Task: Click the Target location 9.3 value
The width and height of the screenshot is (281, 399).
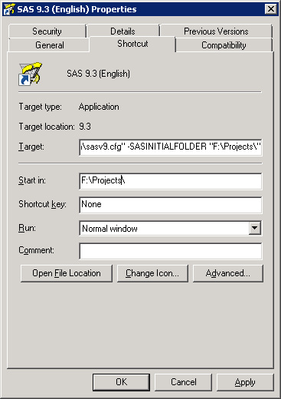Action: pos(85,127)
